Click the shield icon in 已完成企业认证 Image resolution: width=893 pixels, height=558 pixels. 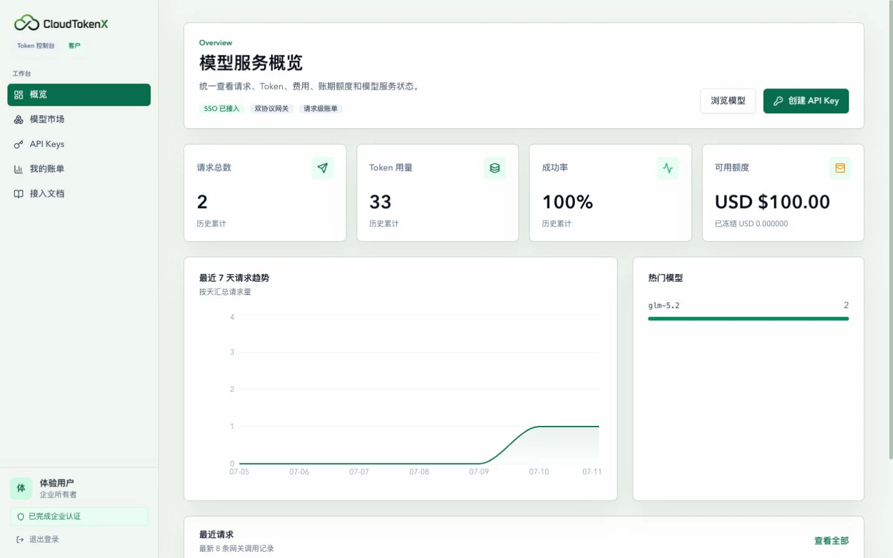click(21, 517)
